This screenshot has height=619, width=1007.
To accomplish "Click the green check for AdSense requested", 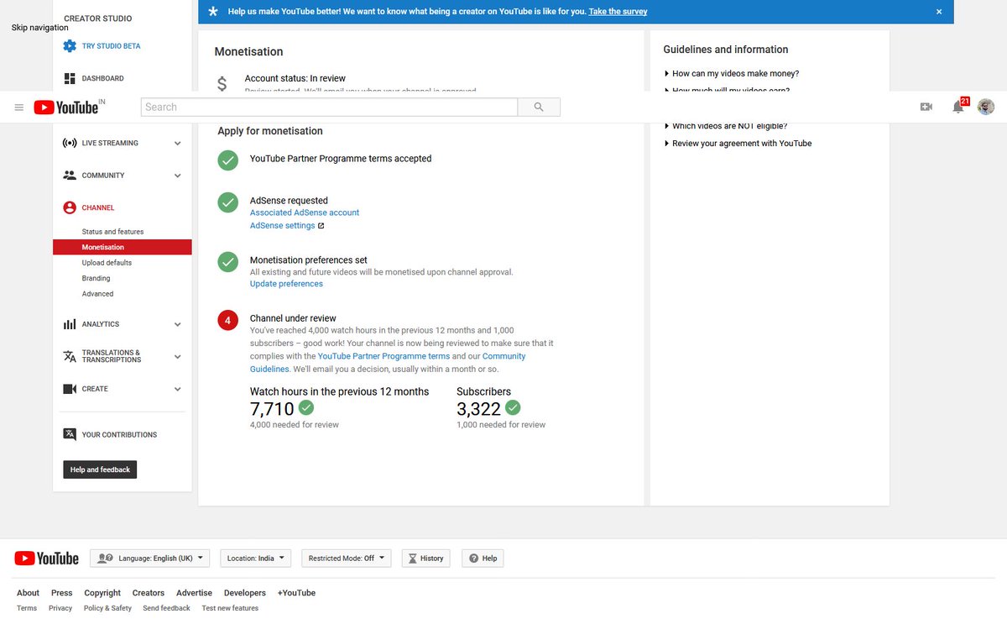I will 227,202.
